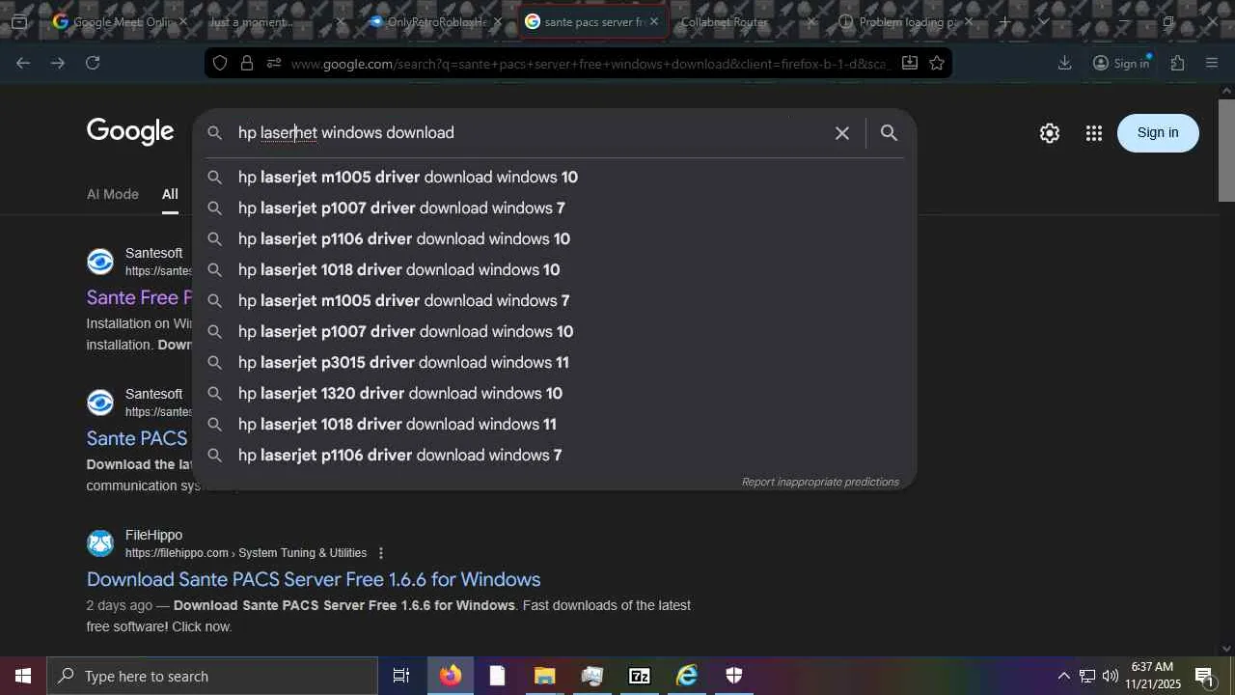The image size is (1235, 695).
Task: Go forward to the next page
Action: 58,63
